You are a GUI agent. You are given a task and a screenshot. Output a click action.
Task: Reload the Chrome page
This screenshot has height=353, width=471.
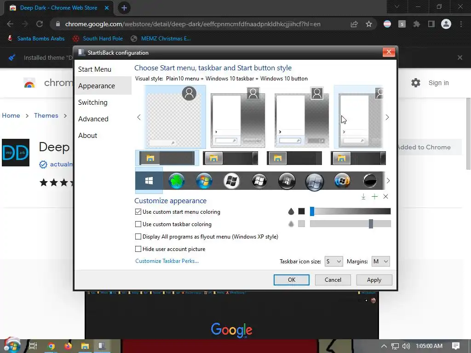pos(40,24)
